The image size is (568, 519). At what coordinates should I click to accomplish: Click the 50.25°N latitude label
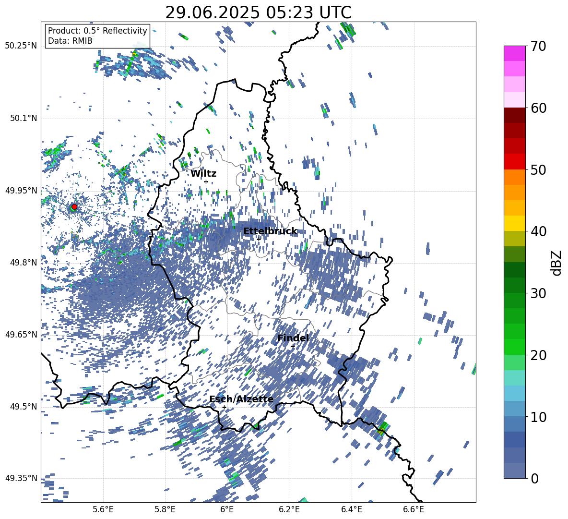pos(21,46)
